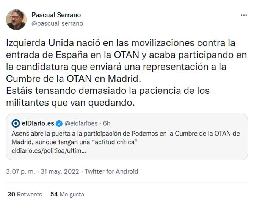
Task: Click the 3:07 p. m. tweet time
Action: tap(20, 171)
